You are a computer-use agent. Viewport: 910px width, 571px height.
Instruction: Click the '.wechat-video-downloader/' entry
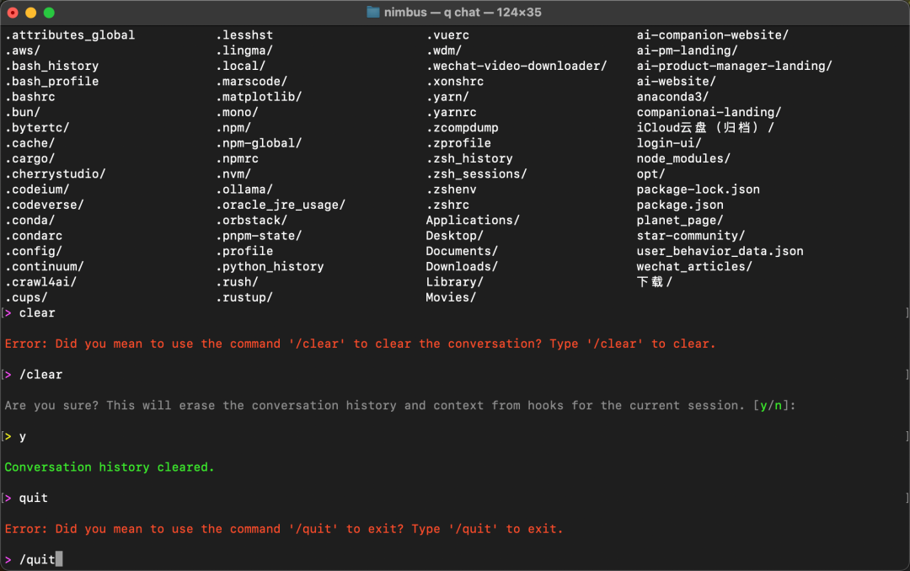point(517,67)
